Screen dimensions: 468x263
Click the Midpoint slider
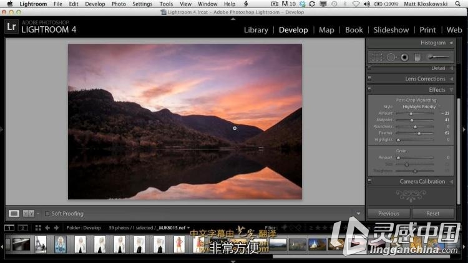click(414, 120)
